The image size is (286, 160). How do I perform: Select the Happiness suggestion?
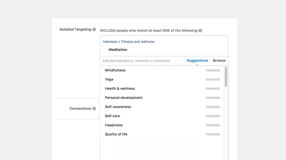point(114,125)
